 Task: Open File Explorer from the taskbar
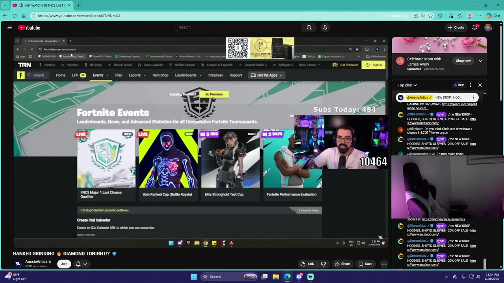276,277
